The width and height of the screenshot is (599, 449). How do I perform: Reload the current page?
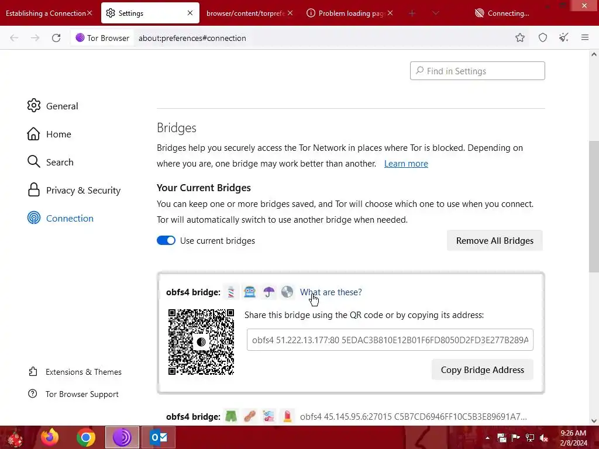[56, 38]
